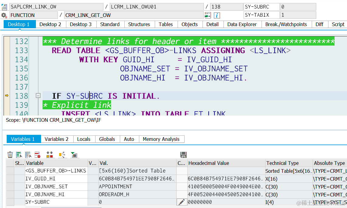Click the SAPLCRM_LINK_OW program field

56,7
